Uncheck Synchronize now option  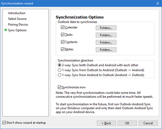59,87
